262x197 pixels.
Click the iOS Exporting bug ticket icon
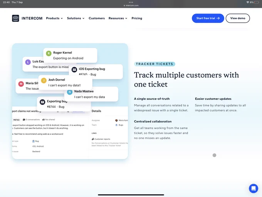74,70
